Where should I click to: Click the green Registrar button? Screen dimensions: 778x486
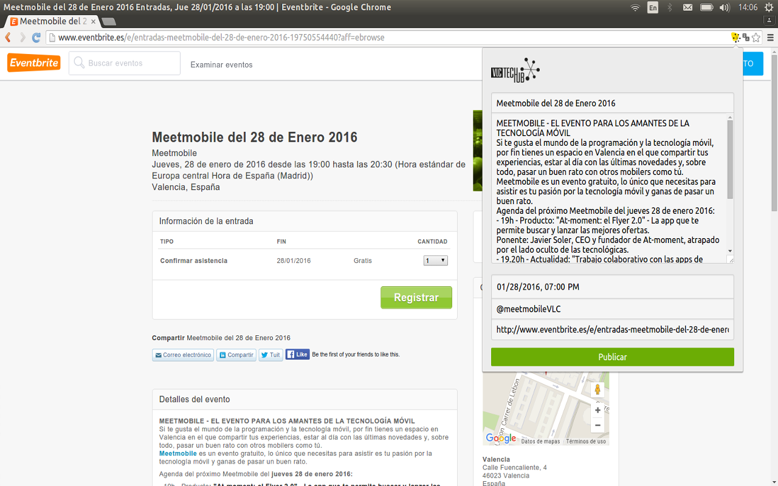click(416, 298)
